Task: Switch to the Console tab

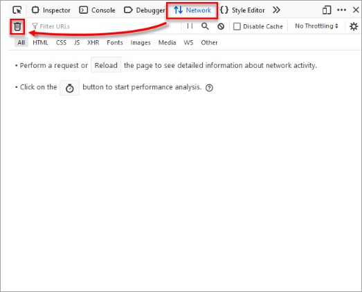Action: tap(97, 10)
